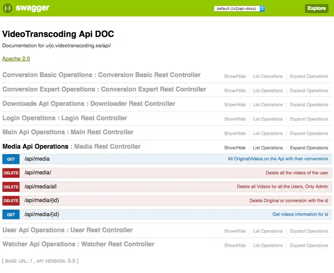This screenshot has height=273, width=334.
Task: Open the api-docs selector dropdown
Action: point(239,9)
